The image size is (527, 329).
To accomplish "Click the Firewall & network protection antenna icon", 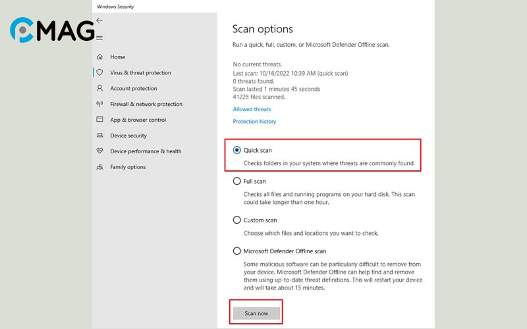I will pyautogui.click(x=99, y=104).
